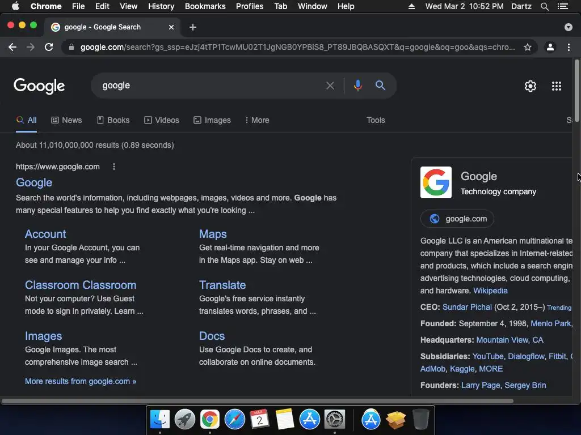Open Launchpad from the Dock

click(x=185, y=420)
